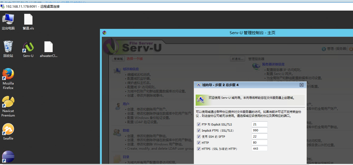The width and height of the screenshot is (353, 165).
Task: Click the 选择一个域 text
Action: [x=135, y=59]
